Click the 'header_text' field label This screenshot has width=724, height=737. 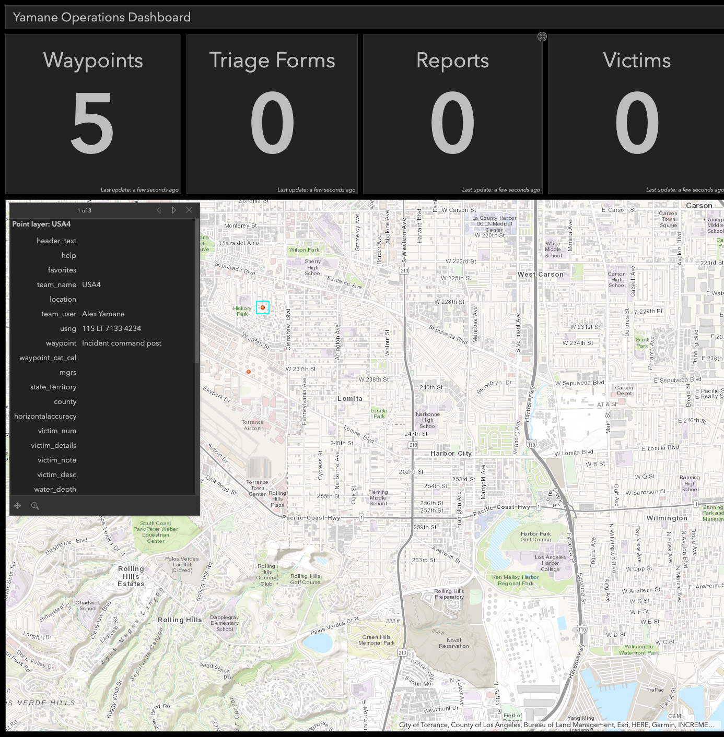(56, 241)
